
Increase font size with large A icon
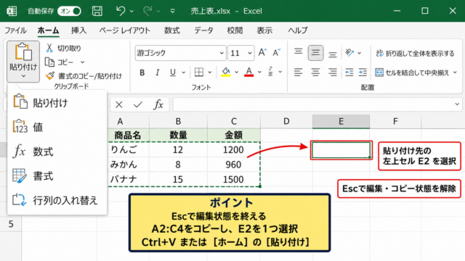(x=262, y=53)
